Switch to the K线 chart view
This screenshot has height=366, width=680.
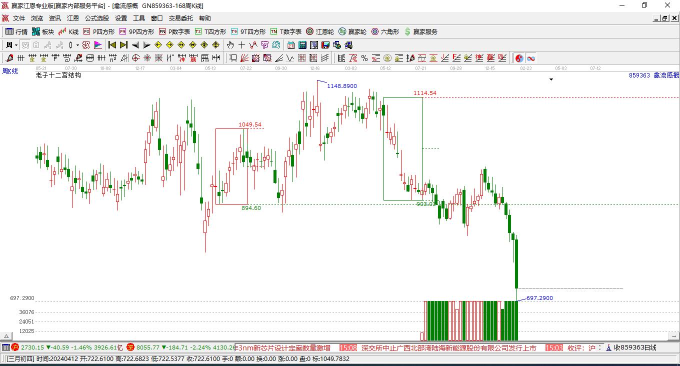68,31
